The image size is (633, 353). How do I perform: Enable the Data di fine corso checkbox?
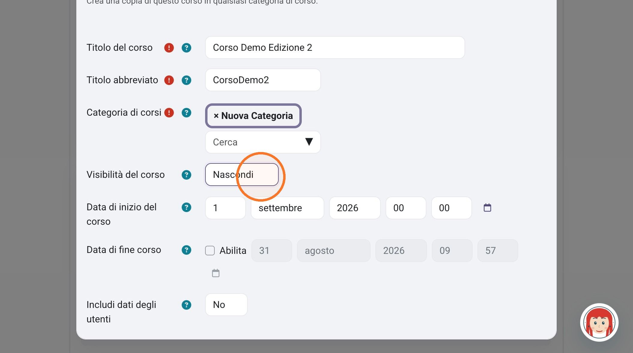[210, 251]
